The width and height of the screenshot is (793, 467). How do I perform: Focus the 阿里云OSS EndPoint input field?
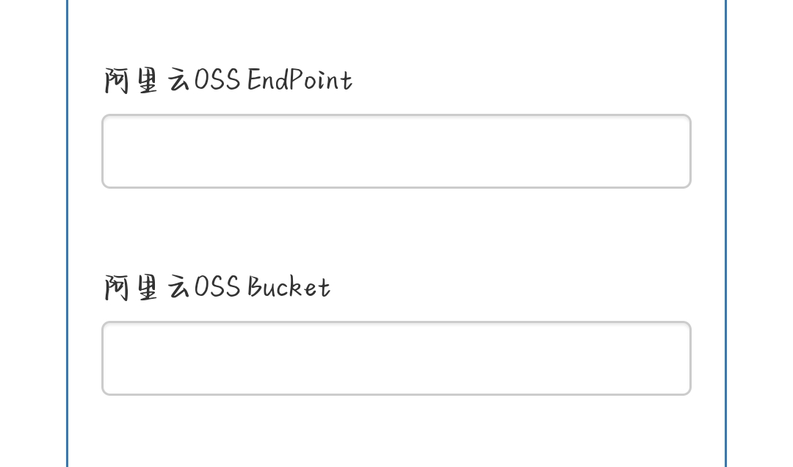pyautogui.click(x=396, y=151)
